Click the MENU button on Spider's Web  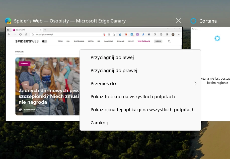pyautogui.click(x=158, y=41)
